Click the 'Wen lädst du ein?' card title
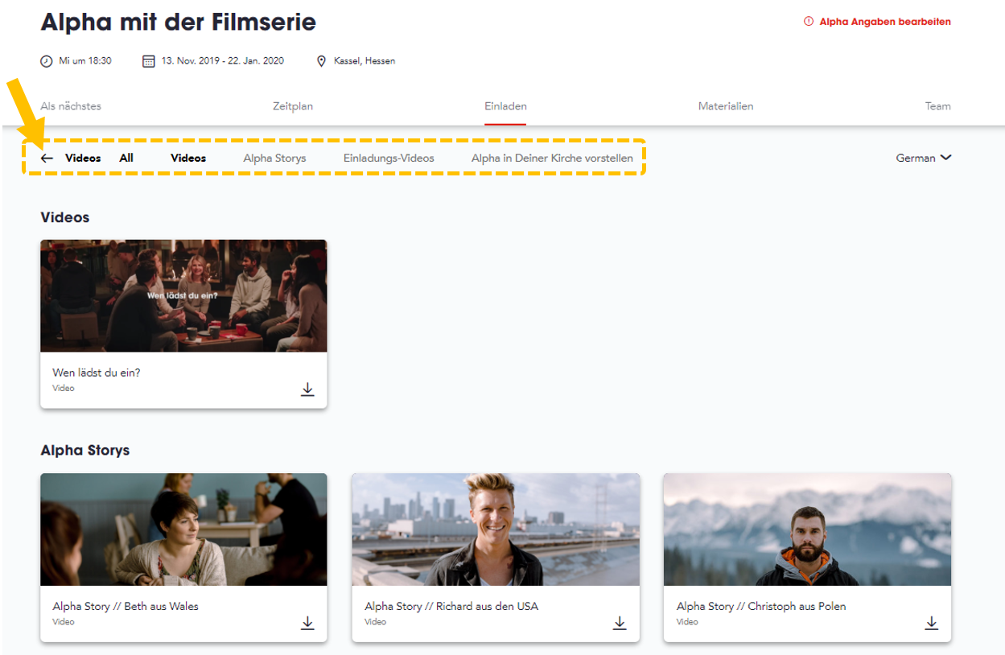This screenshot has height=655, width=1005. point(97,373)
